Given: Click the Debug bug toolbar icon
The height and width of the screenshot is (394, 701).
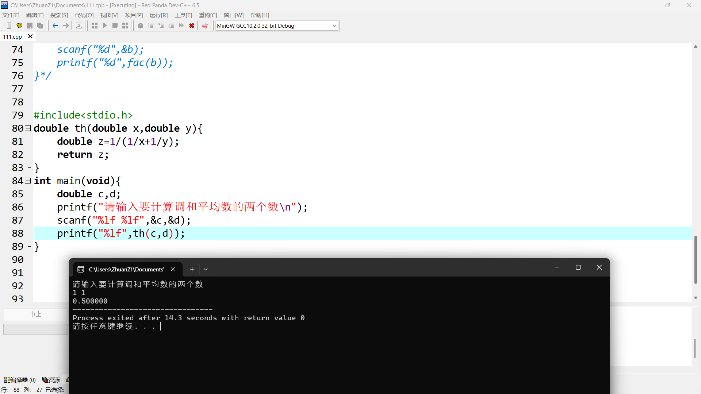Looking at the screenshot, I should point(140,26).
